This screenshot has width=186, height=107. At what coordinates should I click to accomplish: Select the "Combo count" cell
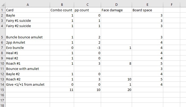[x=62, y=10]
